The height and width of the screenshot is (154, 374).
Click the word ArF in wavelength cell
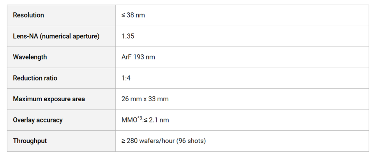125,57
